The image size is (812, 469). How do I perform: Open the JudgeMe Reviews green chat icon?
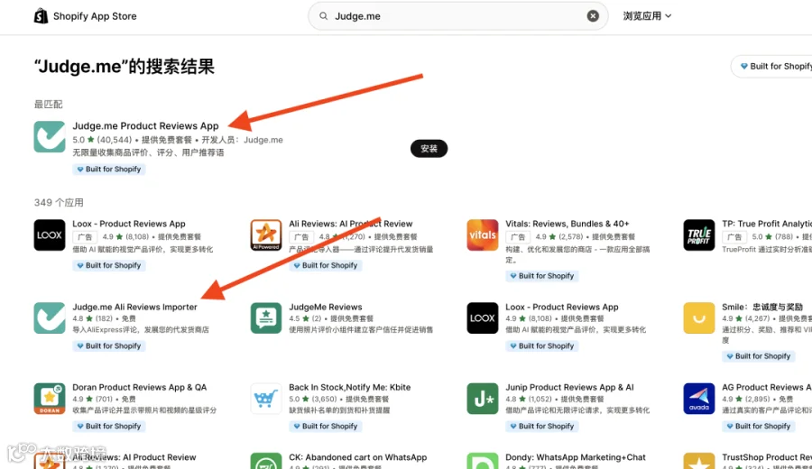click(265, 317)
